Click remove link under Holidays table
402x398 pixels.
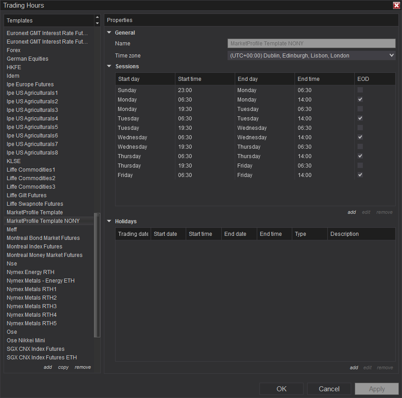(x=385, y=367)
